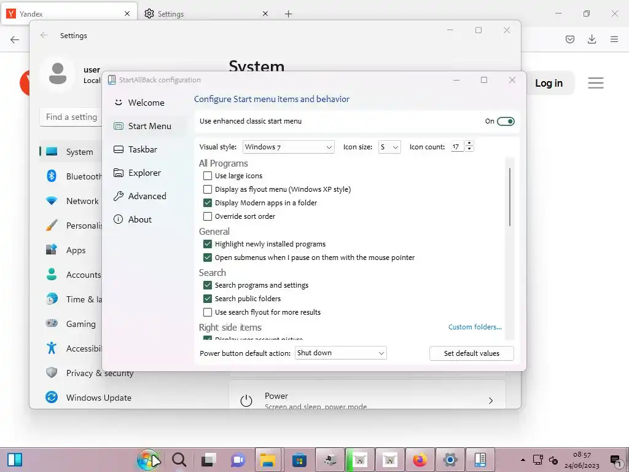Open Personalisation in Settings sidebar

(71, 226)
